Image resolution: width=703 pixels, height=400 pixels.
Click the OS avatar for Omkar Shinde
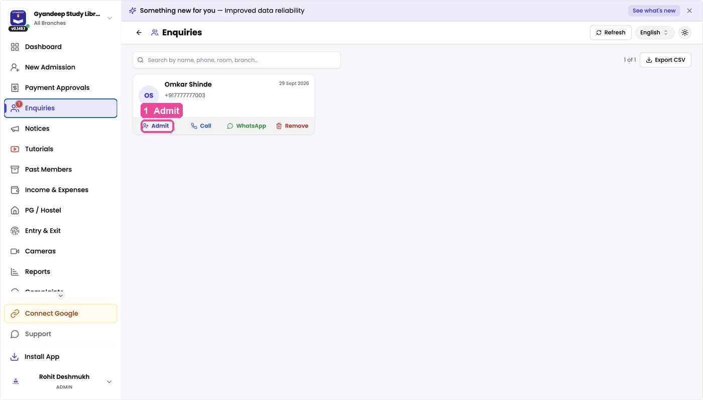149,95
